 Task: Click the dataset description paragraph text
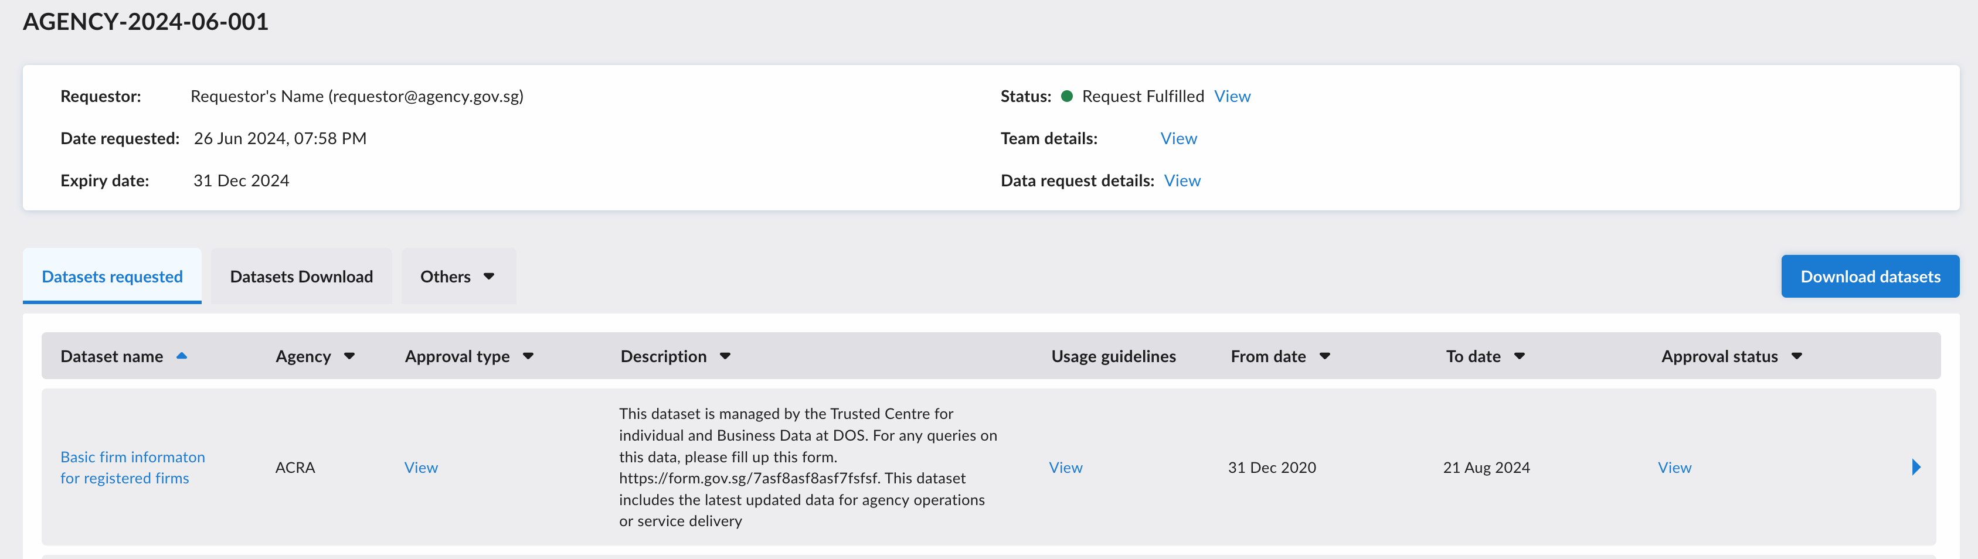pyautogui.click(x=808, y=467)
